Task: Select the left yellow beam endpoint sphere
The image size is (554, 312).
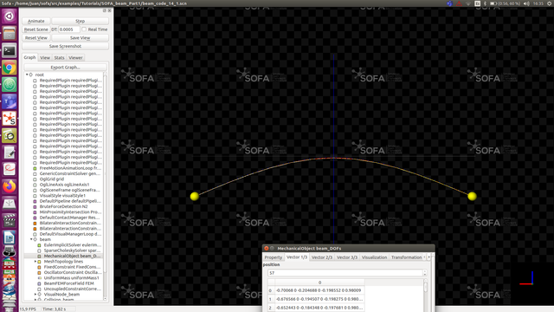Action: 194,197
